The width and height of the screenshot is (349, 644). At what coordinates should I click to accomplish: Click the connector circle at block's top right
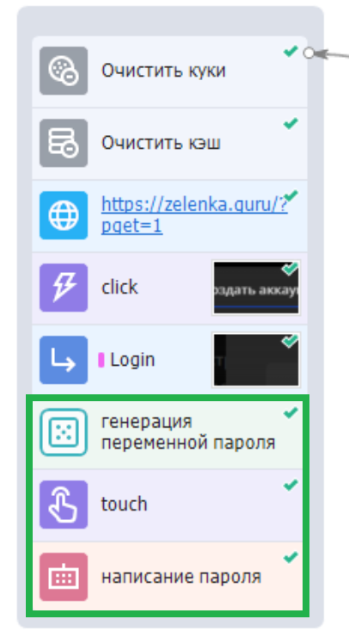[309, 53]
